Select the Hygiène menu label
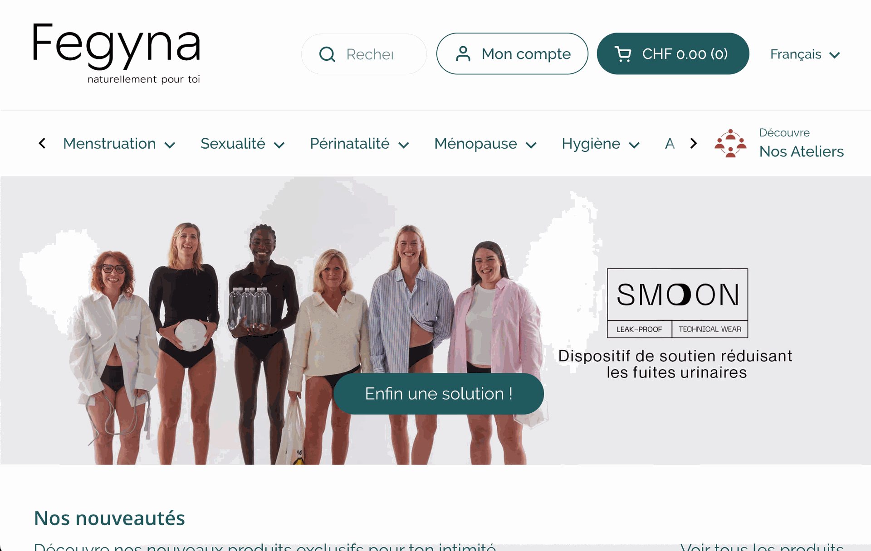The height and width of the screenshot is (551, 871). click(x=591, y=144)
